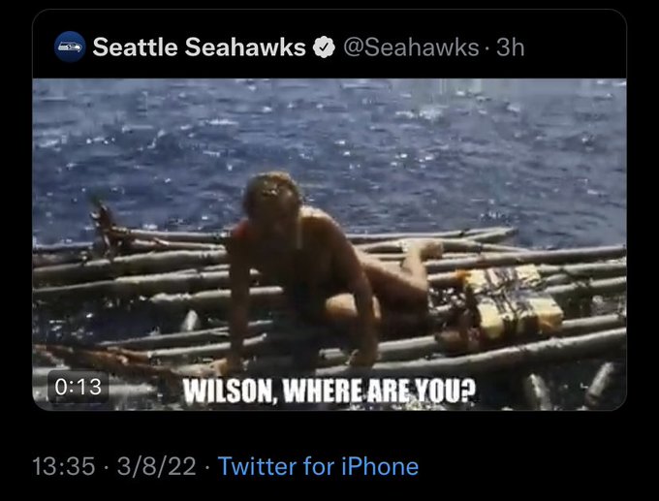Click the Seattle Seahawks display name

[x=200, y=47]
